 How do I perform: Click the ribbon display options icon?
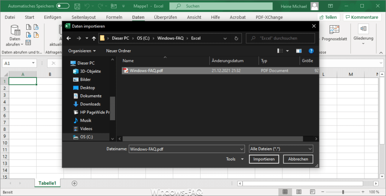[331, 6]
